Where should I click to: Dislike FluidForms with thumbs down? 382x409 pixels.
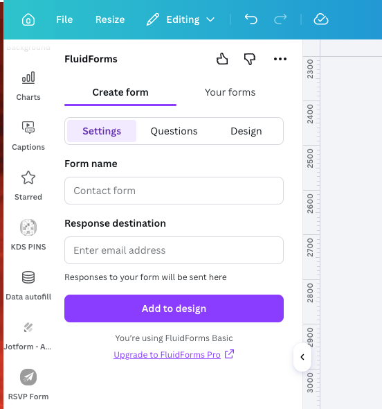[250, 59]
